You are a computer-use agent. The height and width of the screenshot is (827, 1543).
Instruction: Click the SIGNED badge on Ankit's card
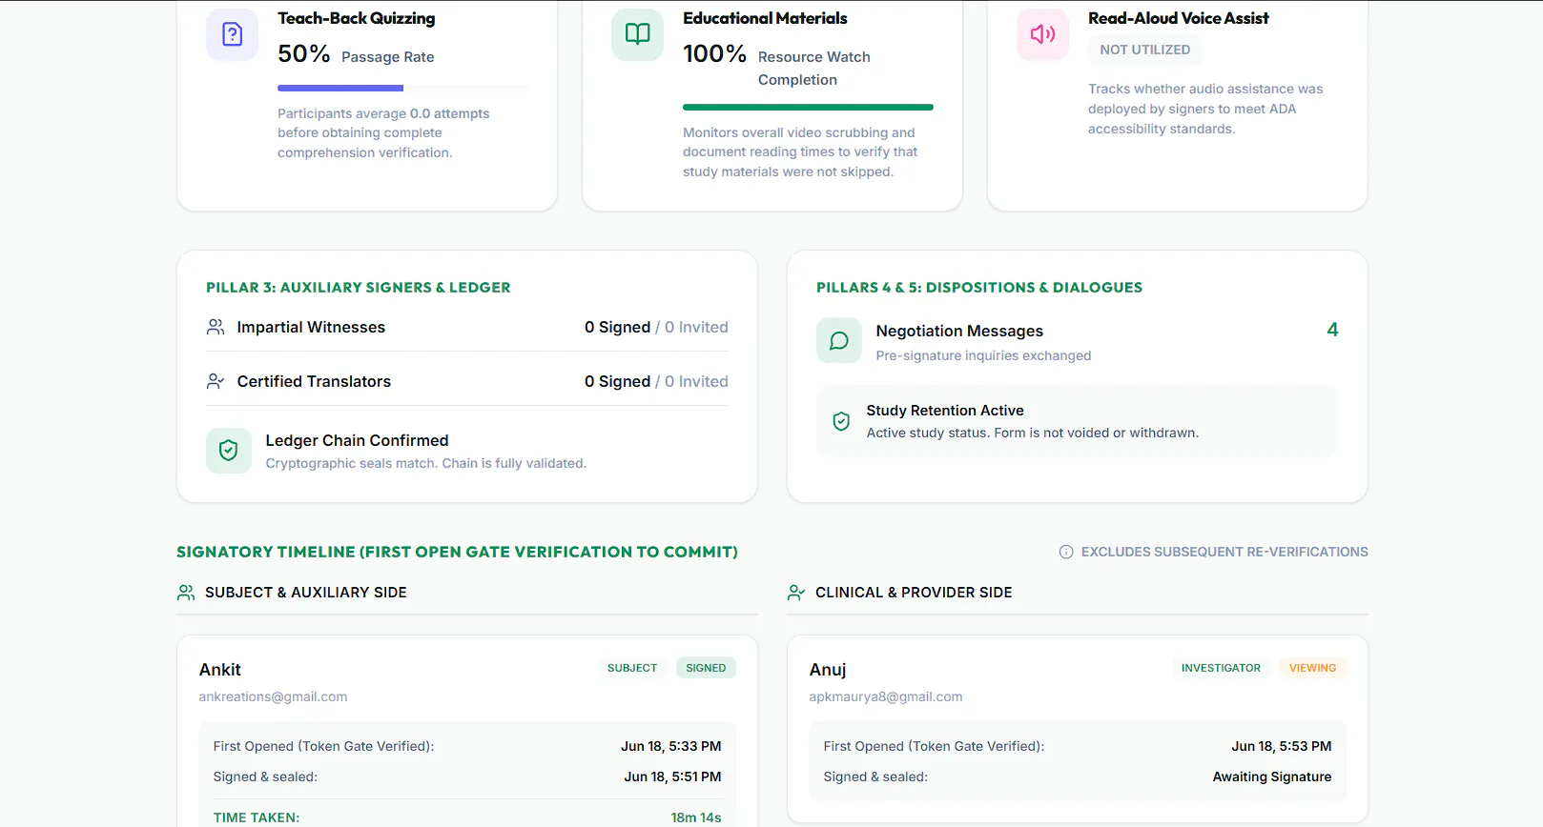point(706,668)
